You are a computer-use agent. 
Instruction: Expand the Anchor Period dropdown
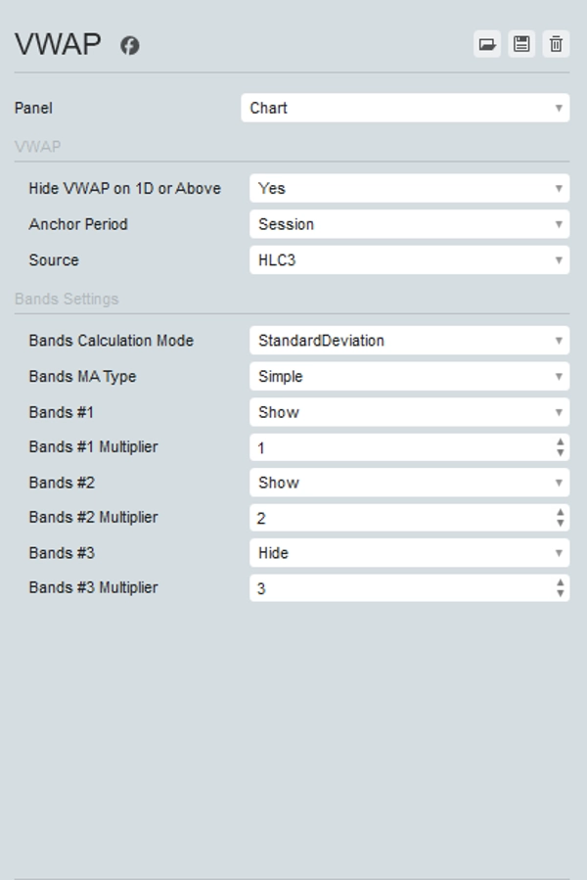tap(409, 224)
